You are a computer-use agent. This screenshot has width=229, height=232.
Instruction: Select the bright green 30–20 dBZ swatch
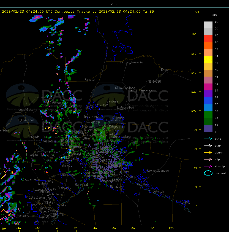pyautogui.click(x=208, y=115)
